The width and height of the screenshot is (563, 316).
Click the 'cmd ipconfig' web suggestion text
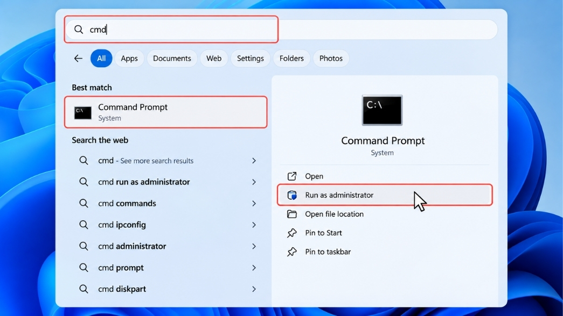pyautogui.click(x=122, y=225)
